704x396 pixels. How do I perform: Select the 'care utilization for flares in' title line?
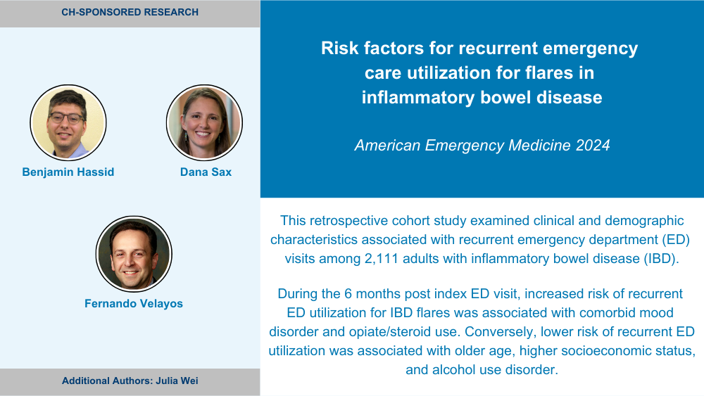click(x=479, y=72)
